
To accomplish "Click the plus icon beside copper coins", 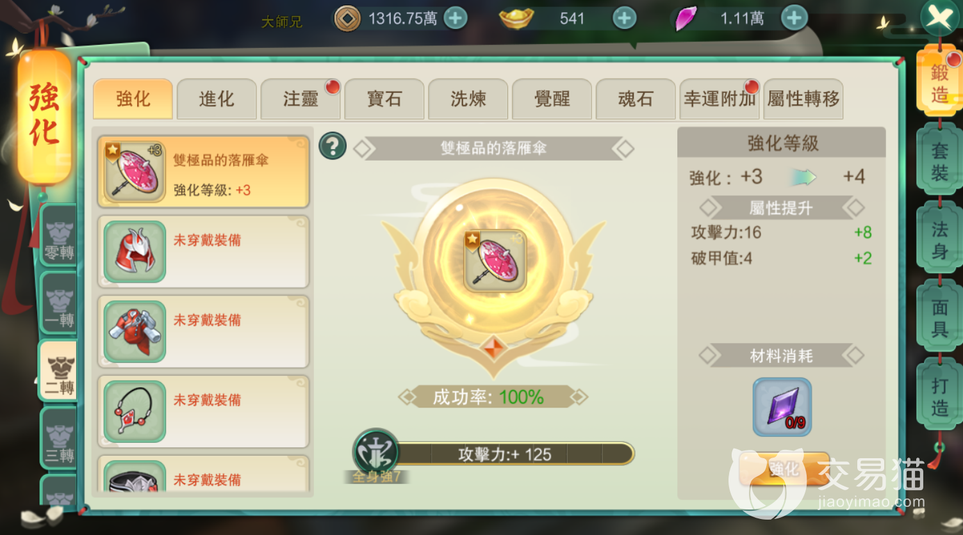I will click(456, 19).
